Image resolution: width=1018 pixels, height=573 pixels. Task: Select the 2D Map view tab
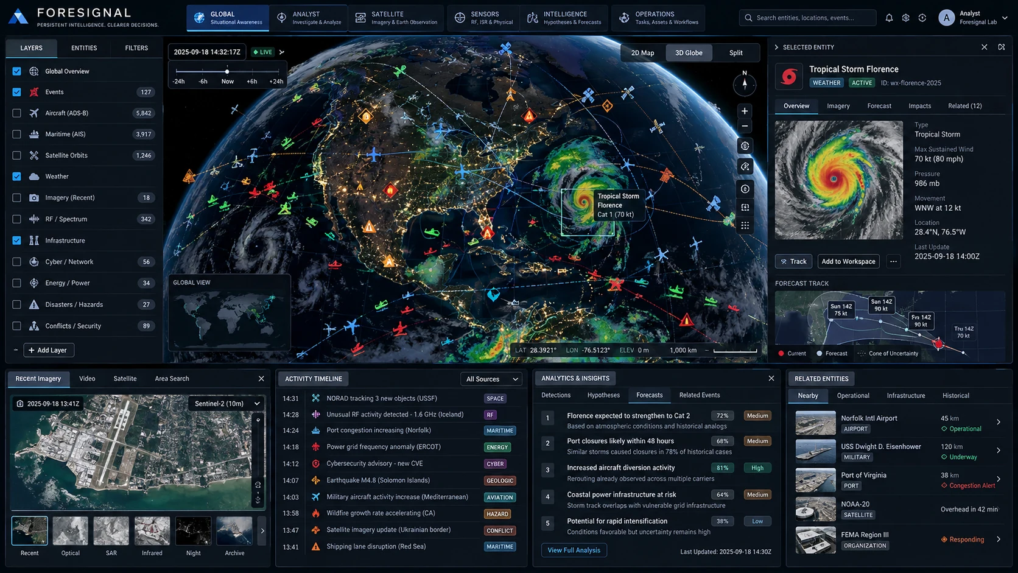pyautogui.click(x=642, y=53)
